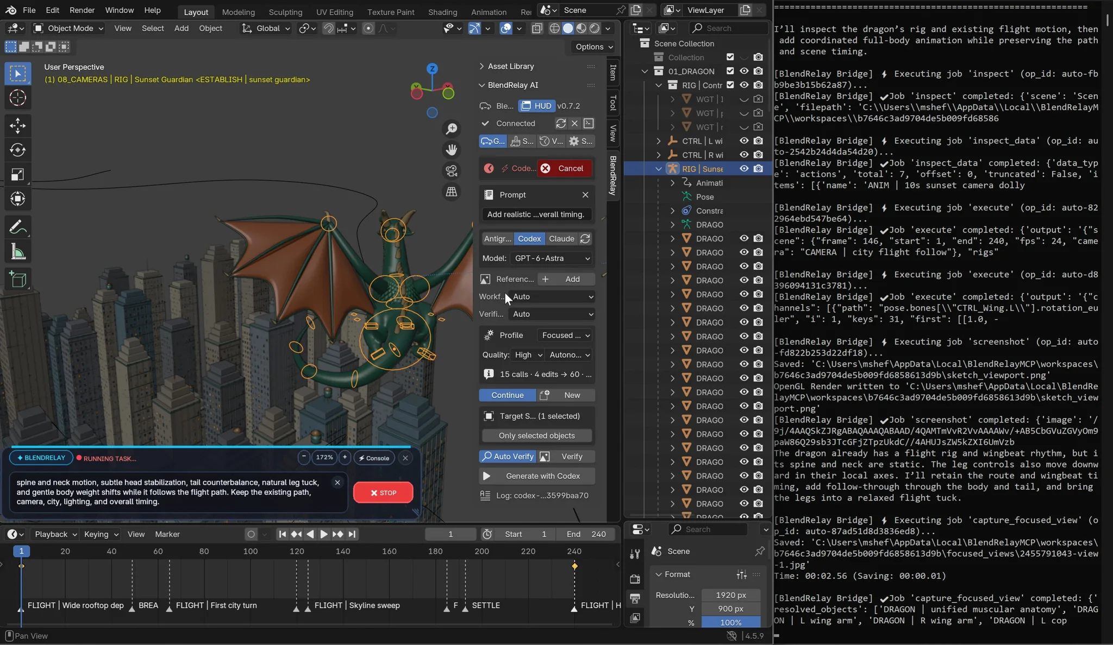1113x645 pixels.
Task: Toggle auto keying record button
Action: [251, 534]
